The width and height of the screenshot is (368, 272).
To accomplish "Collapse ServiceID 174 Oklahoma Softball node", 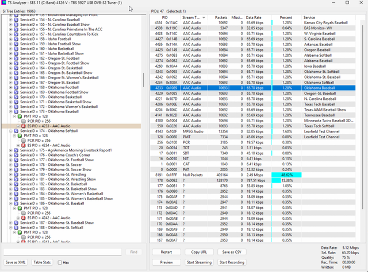I will [10, 131].
